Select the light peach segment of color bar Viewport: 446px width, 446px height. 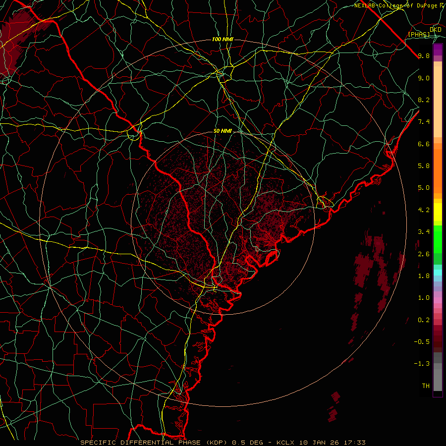438,102
